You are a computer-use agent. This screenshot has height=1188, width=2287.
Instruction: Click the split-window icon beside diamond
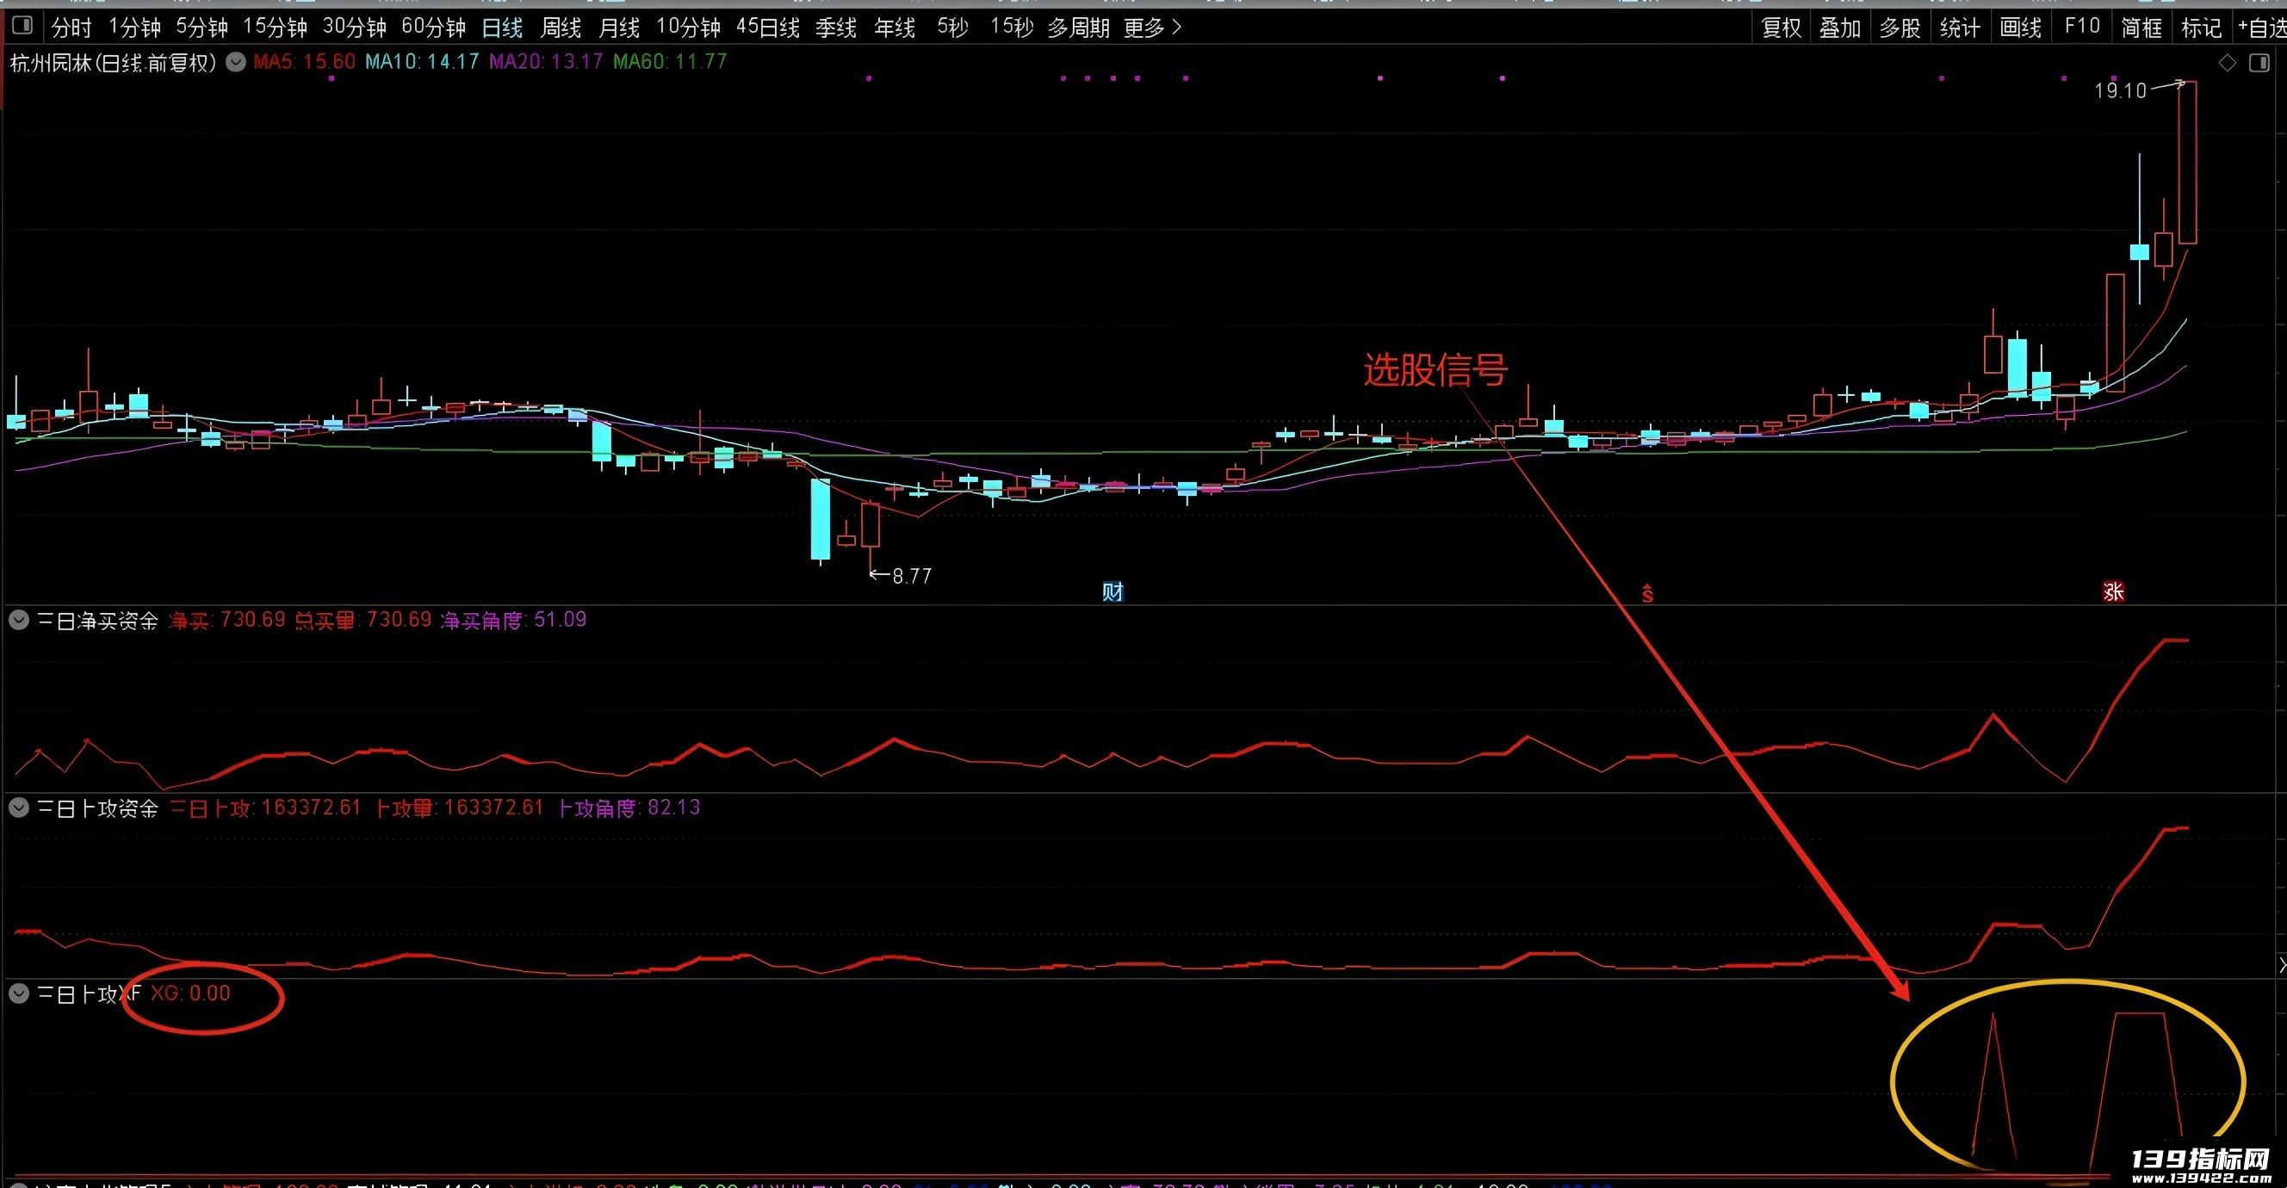click(2259, 63)
